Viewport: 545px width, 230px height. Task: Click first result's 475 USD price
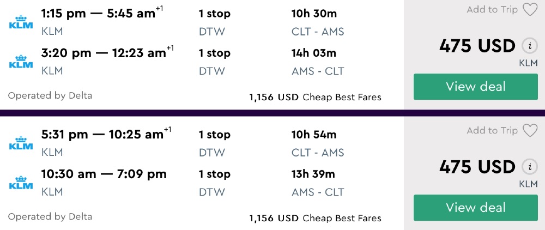[477, 46]
